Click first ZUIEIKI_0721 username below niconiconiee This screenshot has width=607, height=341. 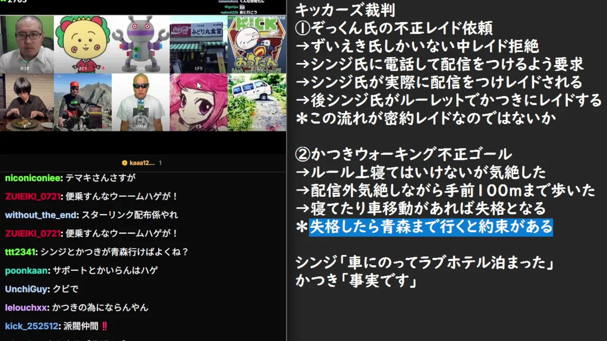click(x=33, y=197)
